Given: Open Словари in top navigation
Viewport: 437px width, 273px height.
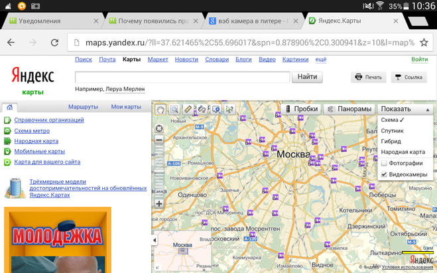Looking at the screenshot, I should [217, 60].
